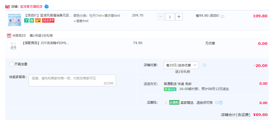The height and width of the screenshot is (120, 275).
Task: Click the 74.90 gift unit price
Action: tap(138, 43)
